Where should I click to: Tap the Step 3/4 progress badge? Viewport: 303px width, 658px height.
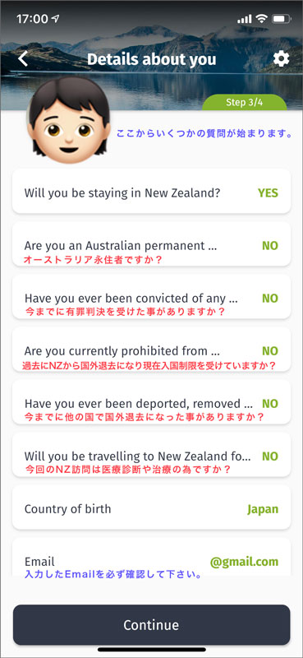pos(245,103)
